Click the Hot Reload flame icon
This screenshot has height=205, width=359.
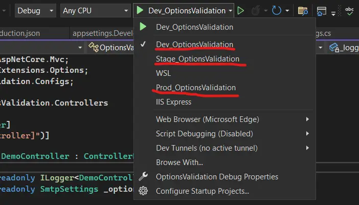(x=257, y=10)
